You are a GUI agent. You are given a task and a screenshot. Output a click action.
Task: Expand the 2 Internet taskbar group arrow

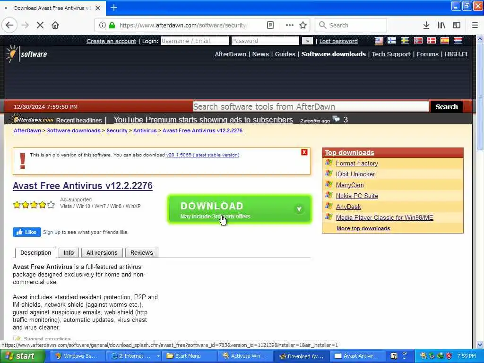point(158,356)
